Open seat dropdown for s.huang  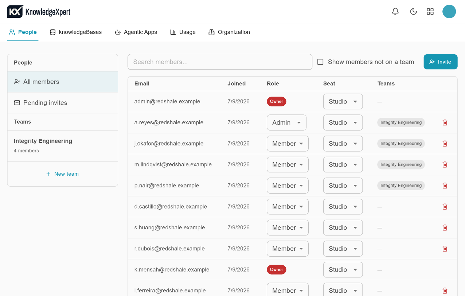[x=343, y=227]
